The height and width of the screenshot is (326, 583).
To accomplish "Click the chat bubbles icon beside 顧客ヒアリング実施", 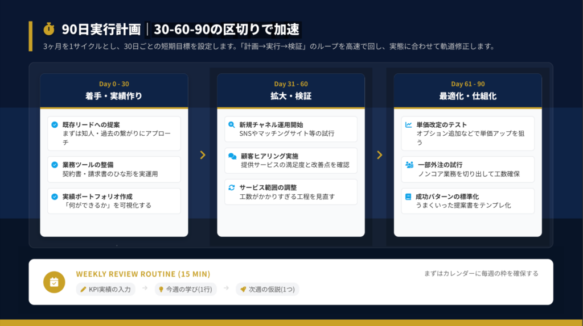I will 232,156.
